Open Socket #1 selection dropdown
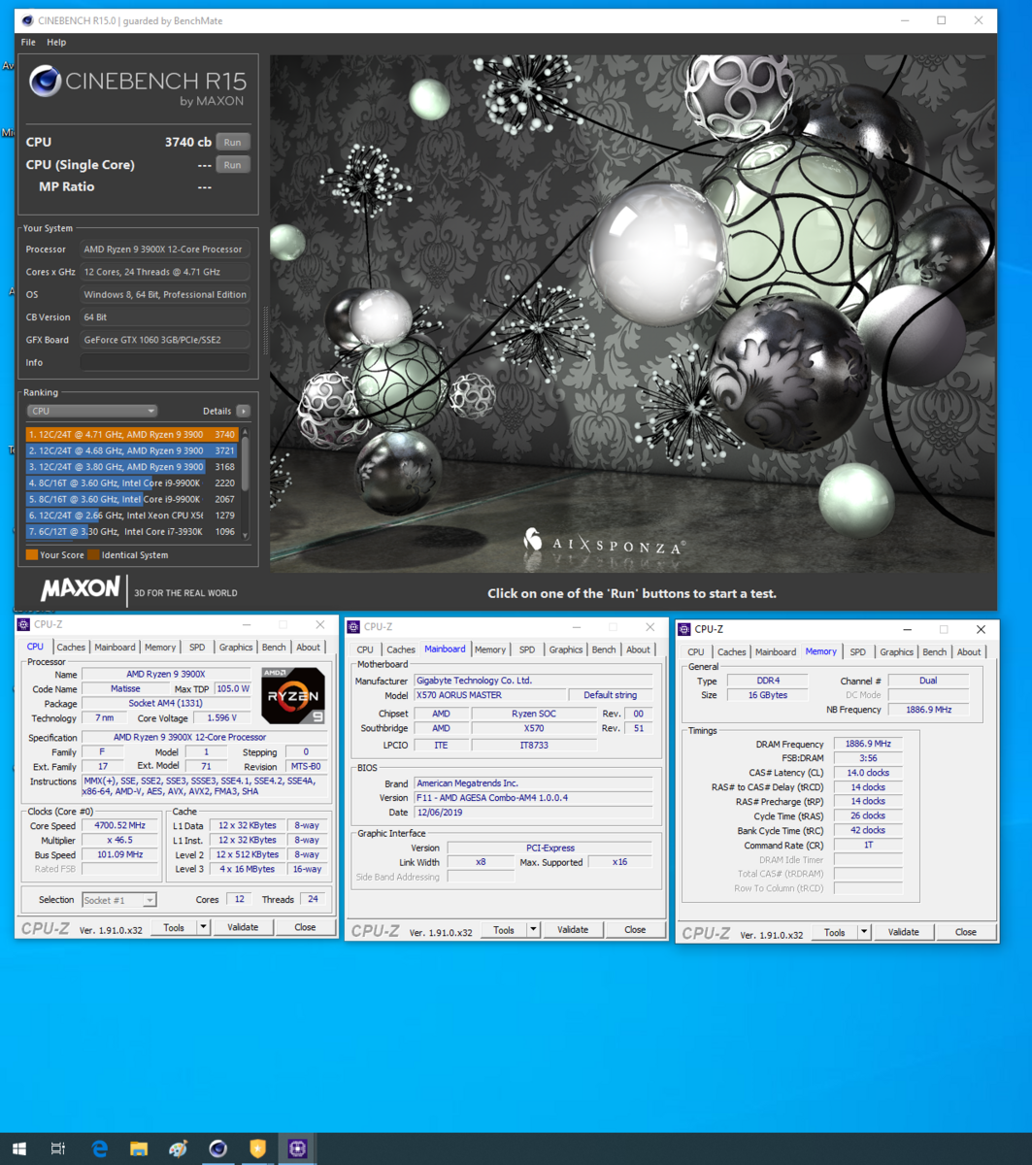 pyautogui.click(x=119, y=900)
